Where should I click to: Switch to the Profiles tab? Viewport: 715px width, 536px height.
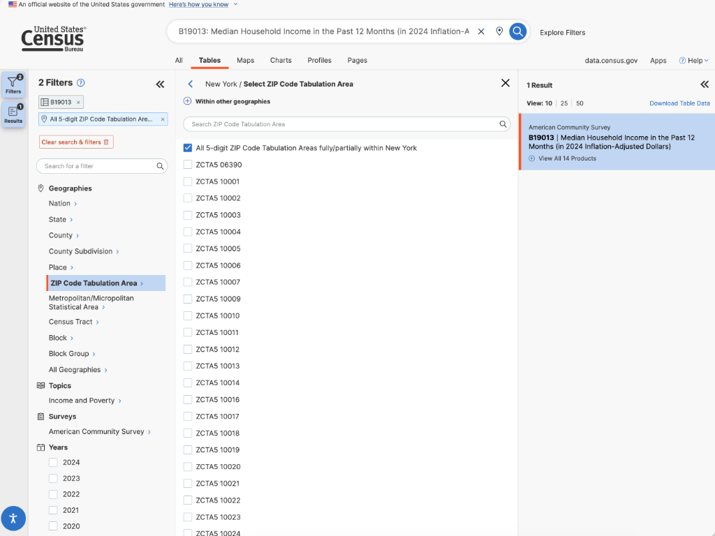pos(319,60)
